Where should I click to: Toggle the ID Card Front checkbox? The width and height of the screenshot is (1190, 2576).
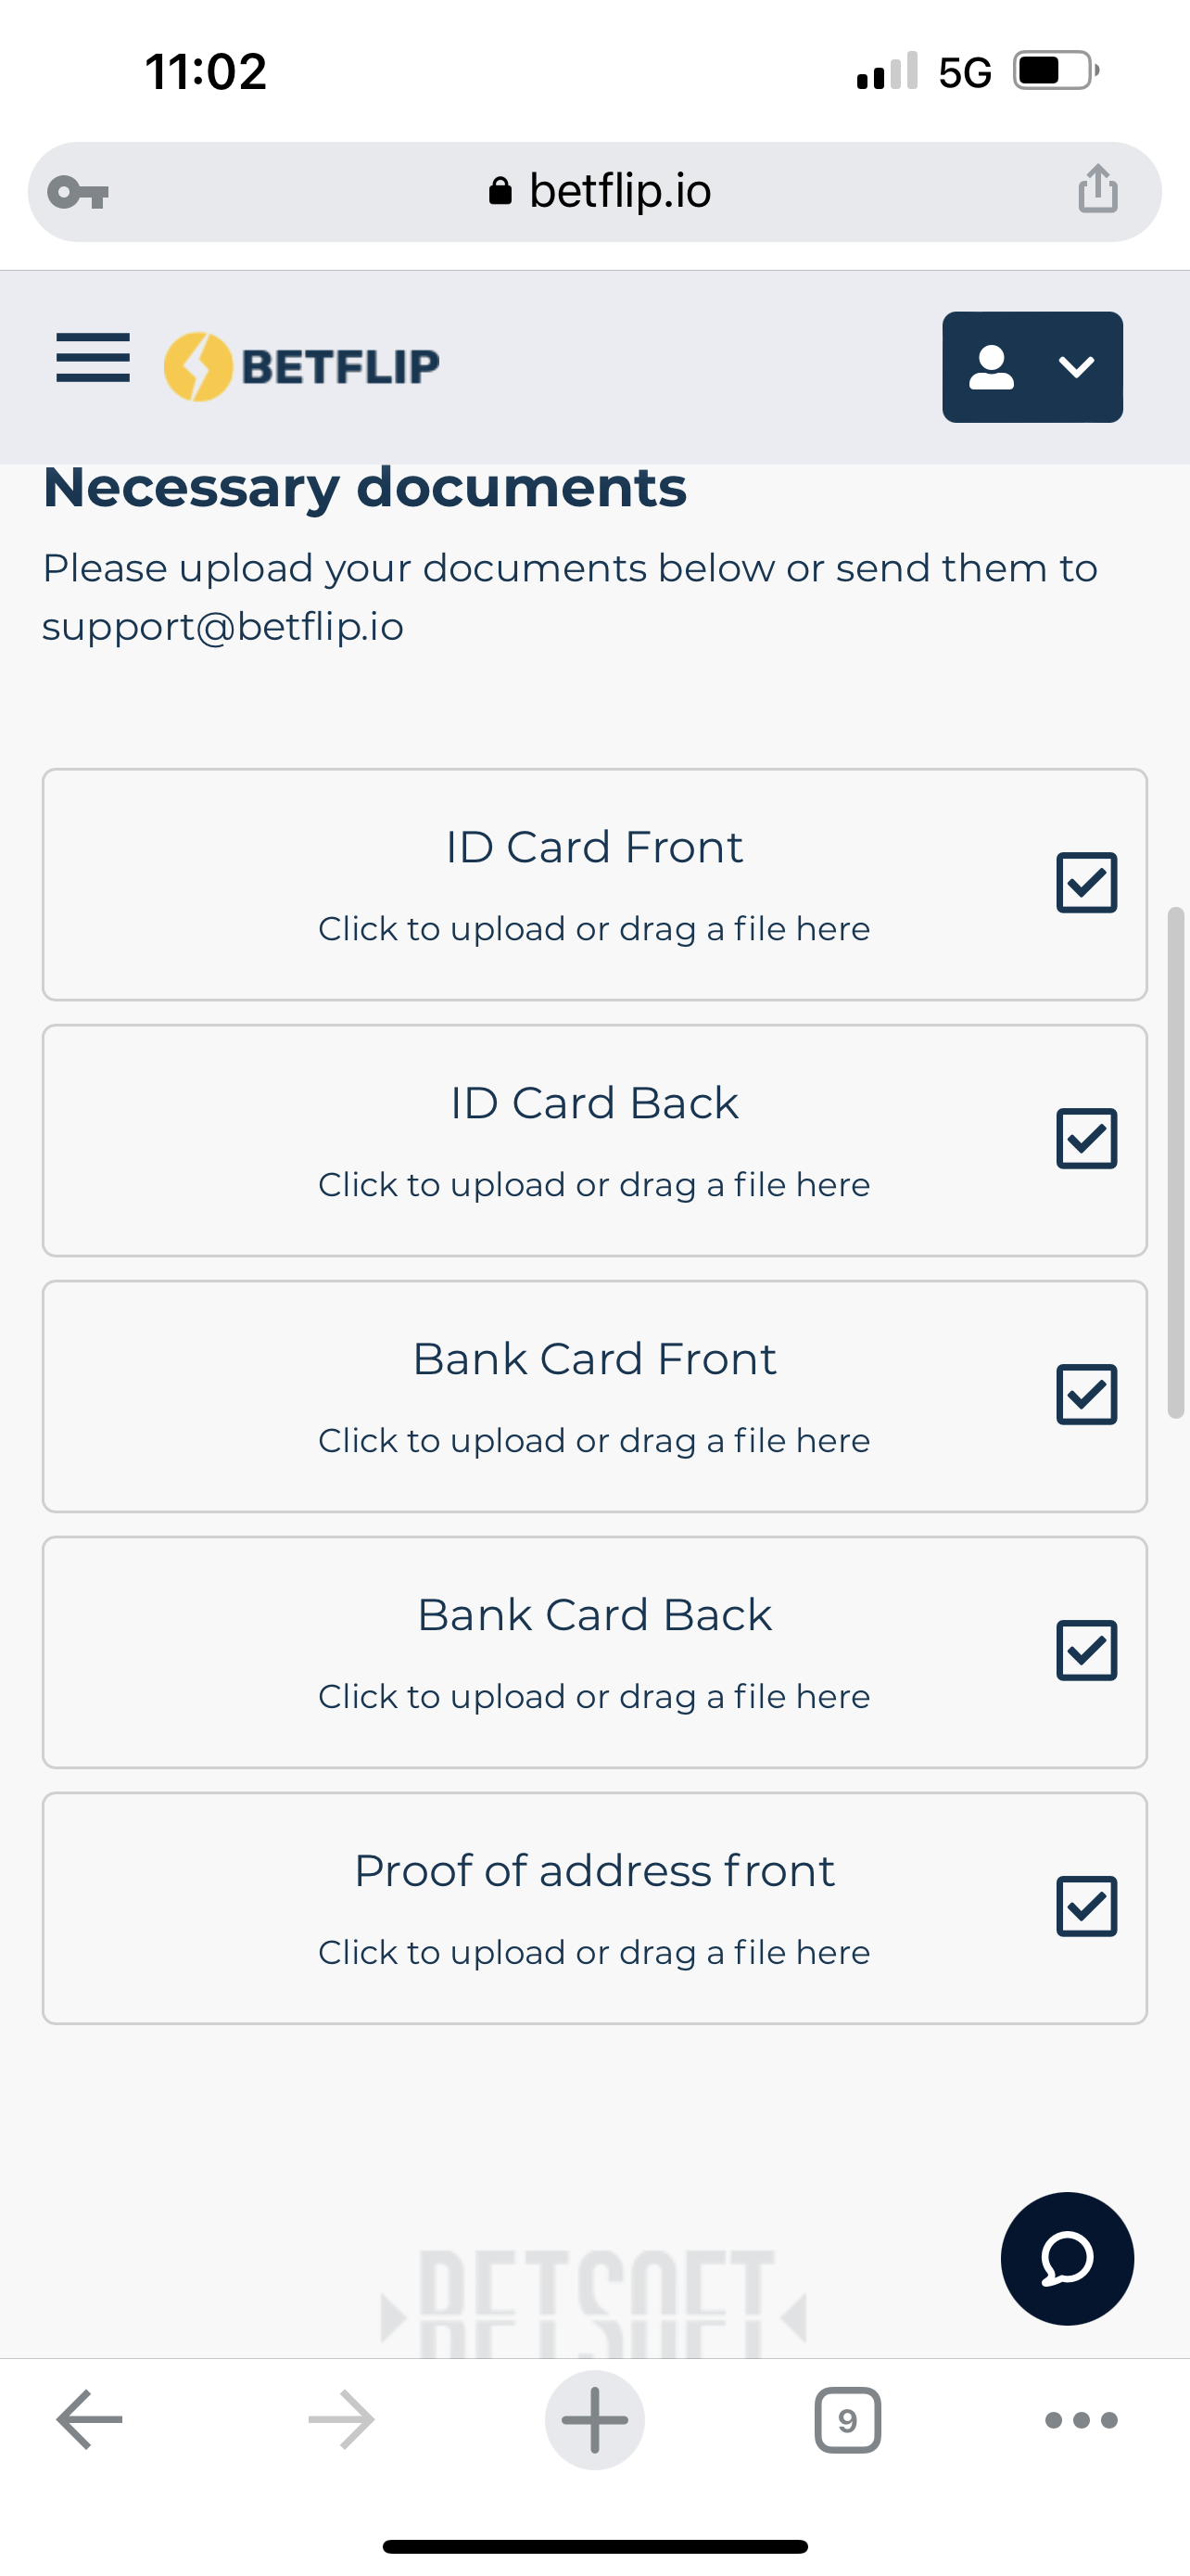pyautogui.click(x=1086, y=883)
